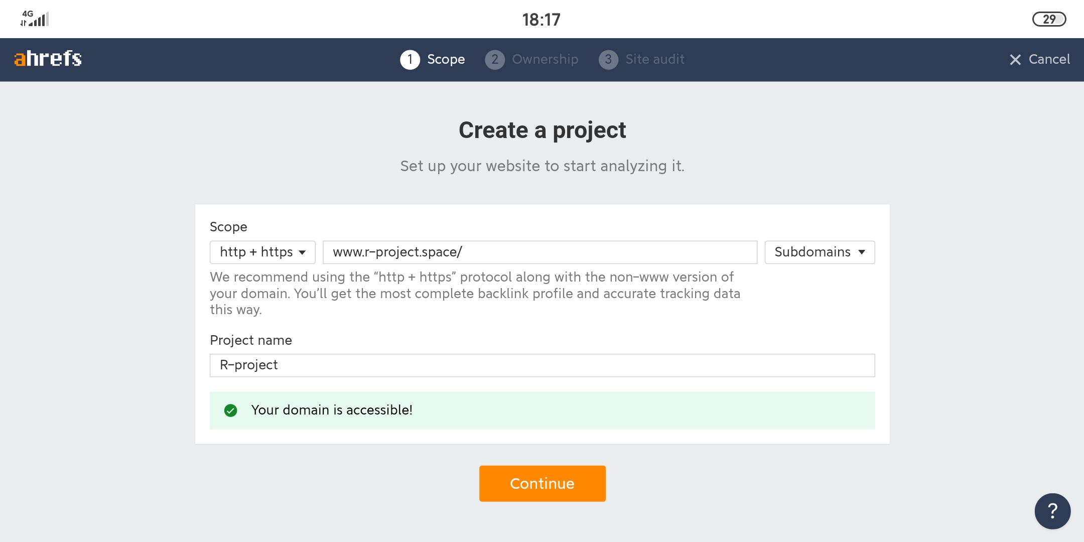
Task: Tap the battery level indicator
Action: point(1049,19)
